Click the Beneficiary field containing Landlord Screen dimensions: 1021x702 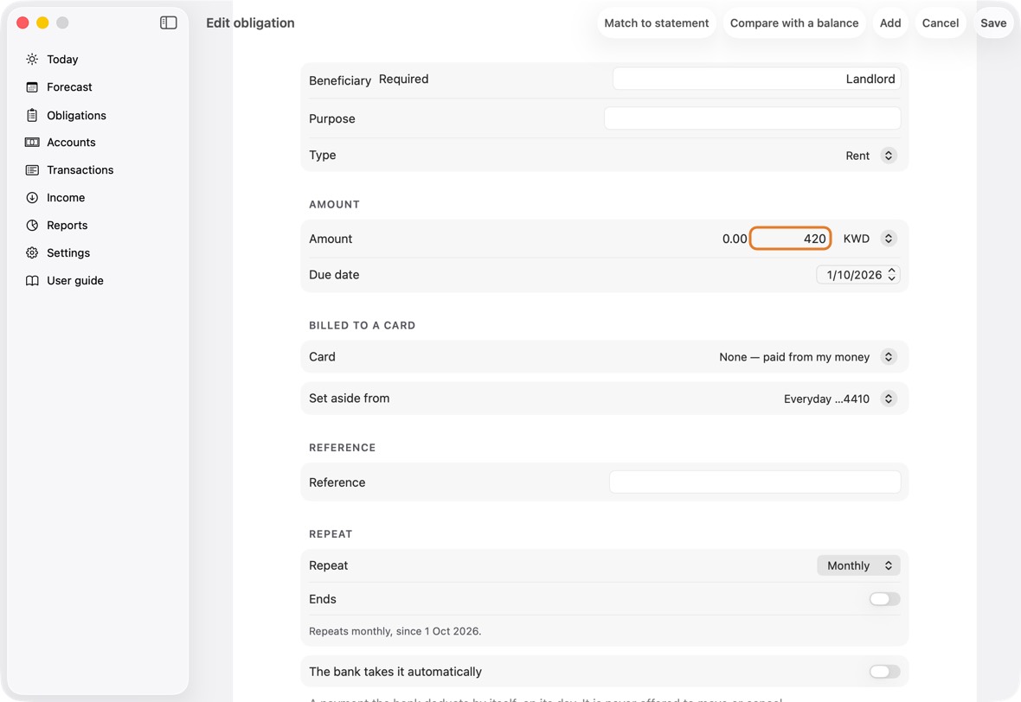(756, 79)
